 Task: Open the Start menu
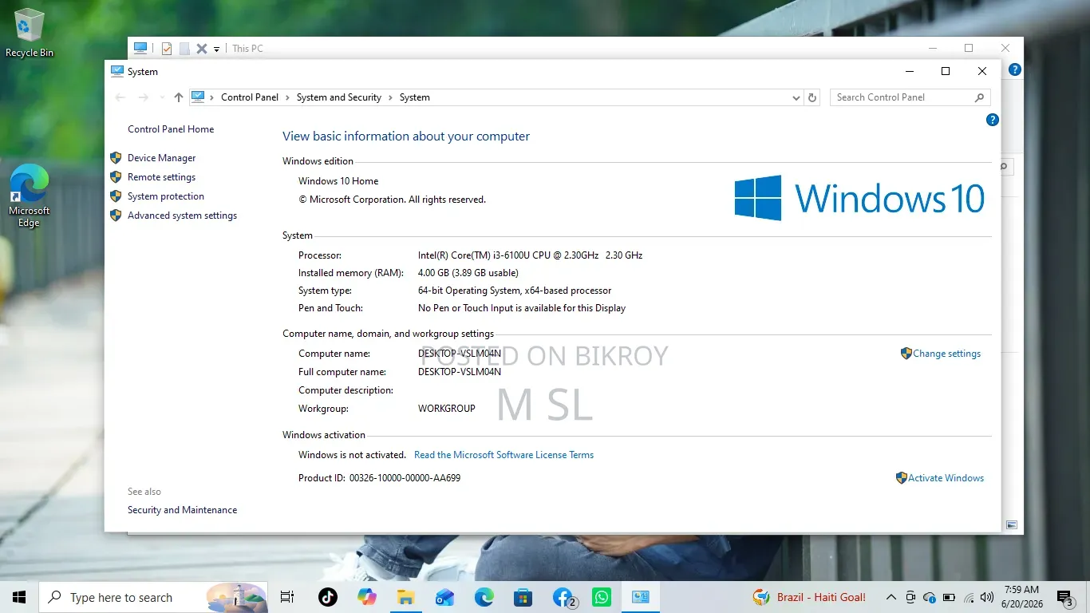(19, 597)
